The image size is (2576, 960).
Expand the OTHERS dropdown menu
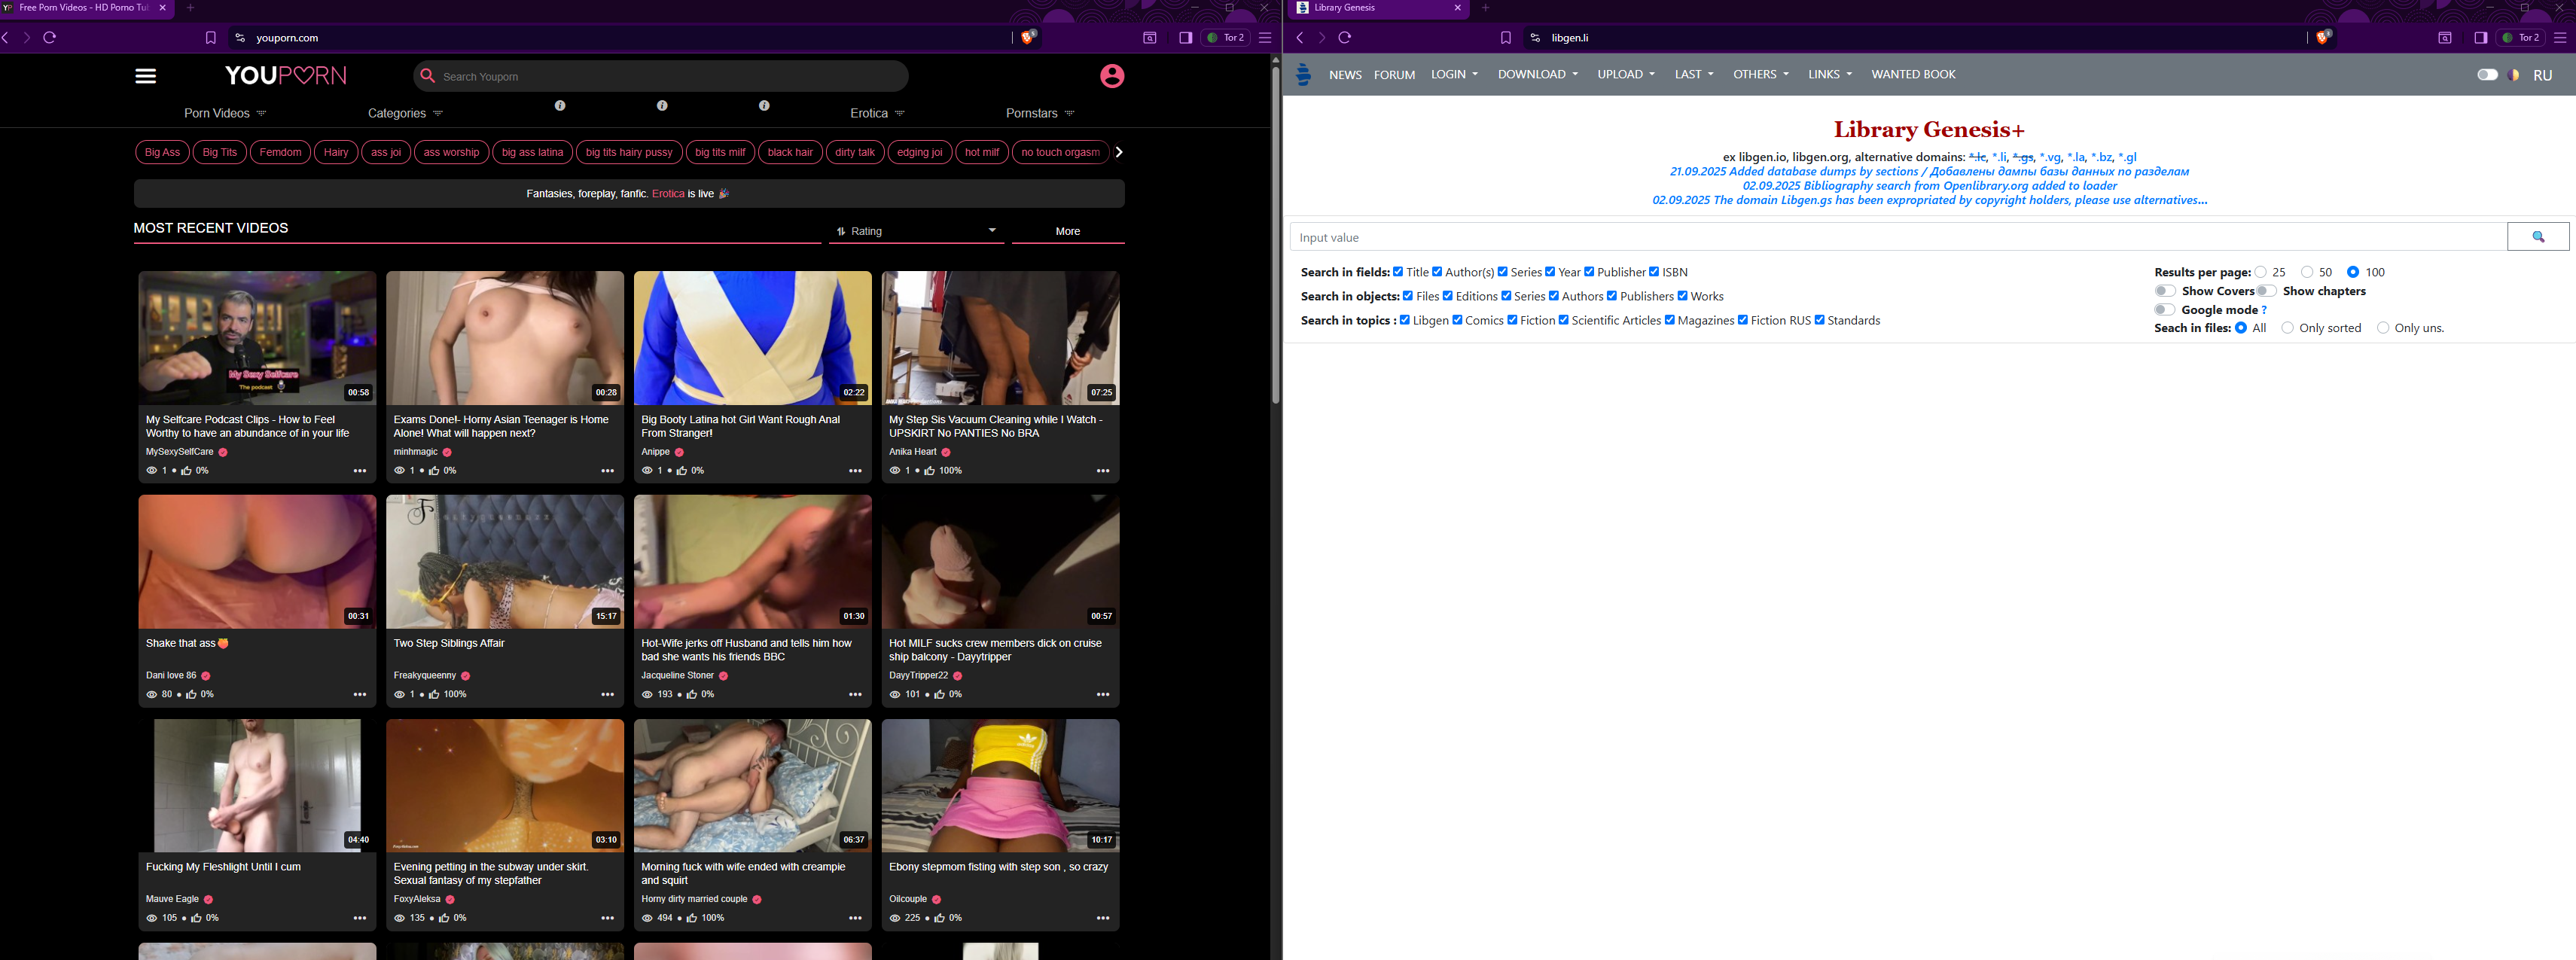tap(1761, 74)
